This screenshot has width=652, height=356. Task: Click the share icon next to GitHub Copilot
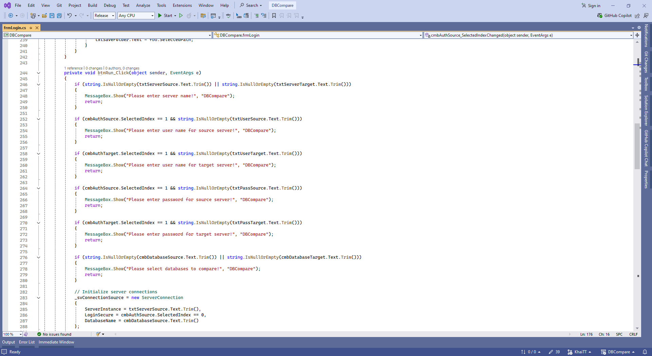coord(637,16)
